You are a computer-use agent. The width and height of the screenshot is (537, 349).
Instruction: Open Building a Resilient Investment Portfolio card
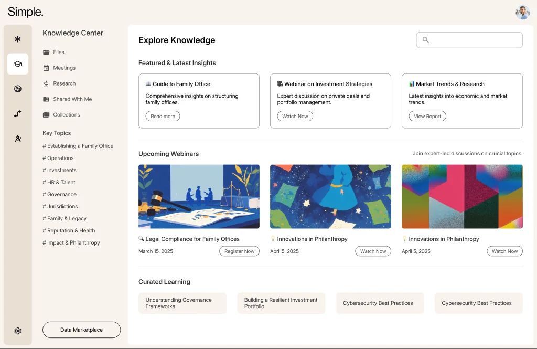point(281,303)
